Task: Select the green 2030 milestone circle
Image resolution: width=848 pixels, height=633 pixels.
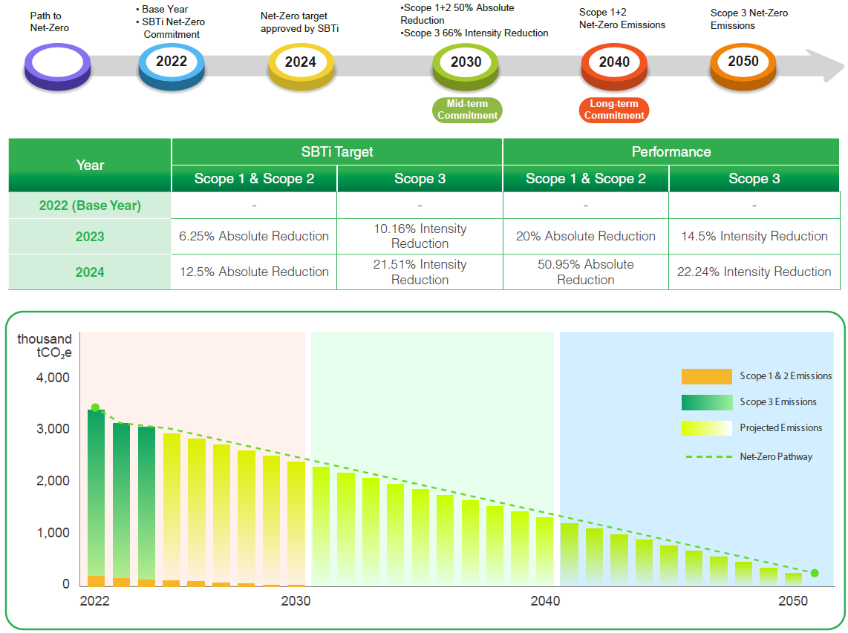Action: 466,63
